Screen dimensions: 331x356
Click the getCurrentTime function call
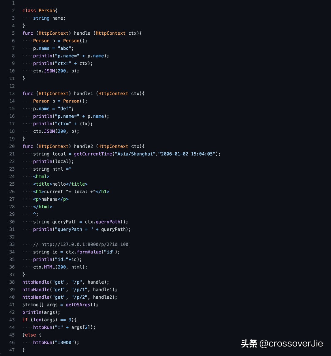tap(93, 154)
